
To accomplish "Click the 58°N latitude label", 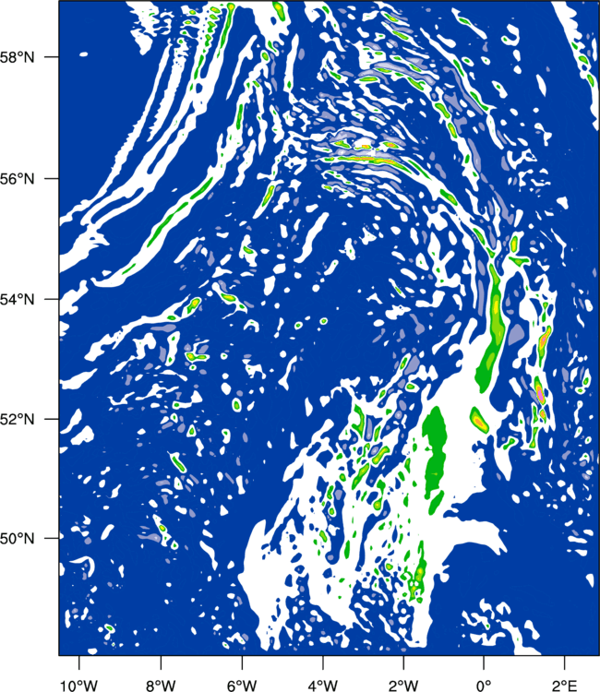I will (x=18, y=57).
